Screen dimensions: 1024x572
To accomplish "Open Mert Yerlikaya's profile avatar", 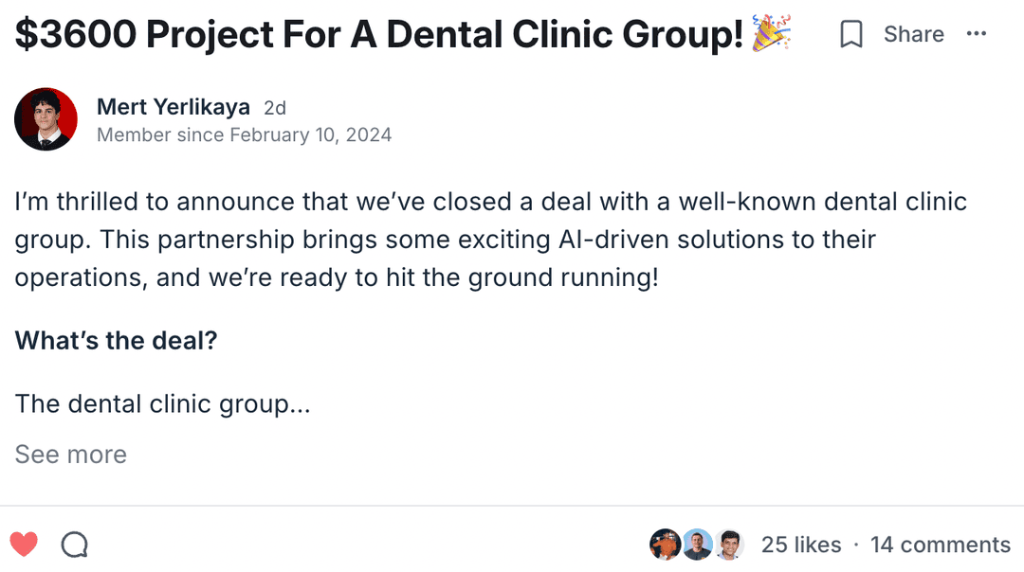I will pyautogui.click(x=46, y=119).
